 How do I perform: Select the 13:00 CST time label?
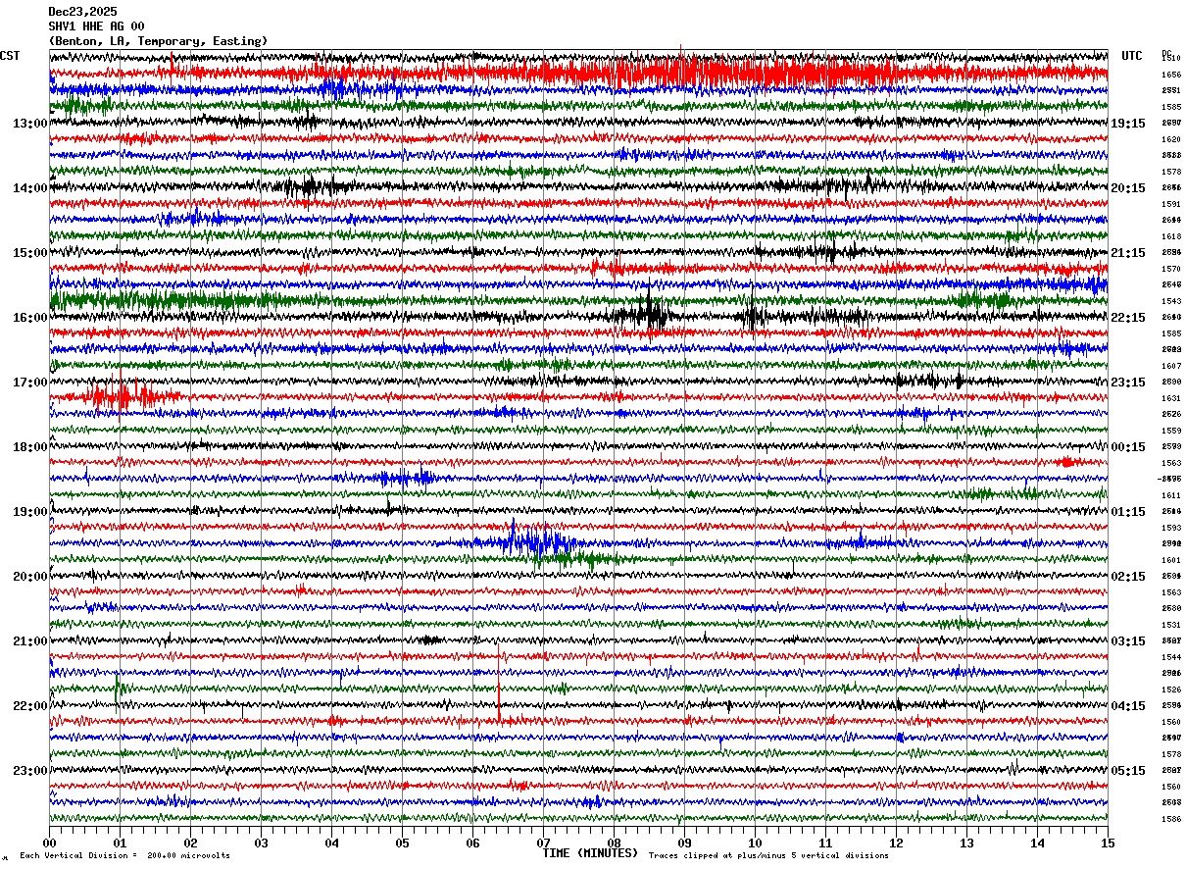30,124
